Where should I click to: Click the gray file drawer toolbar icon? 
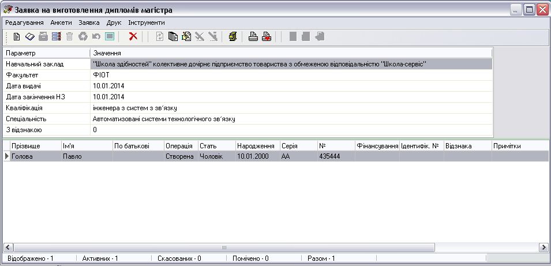tap(43, 36)
